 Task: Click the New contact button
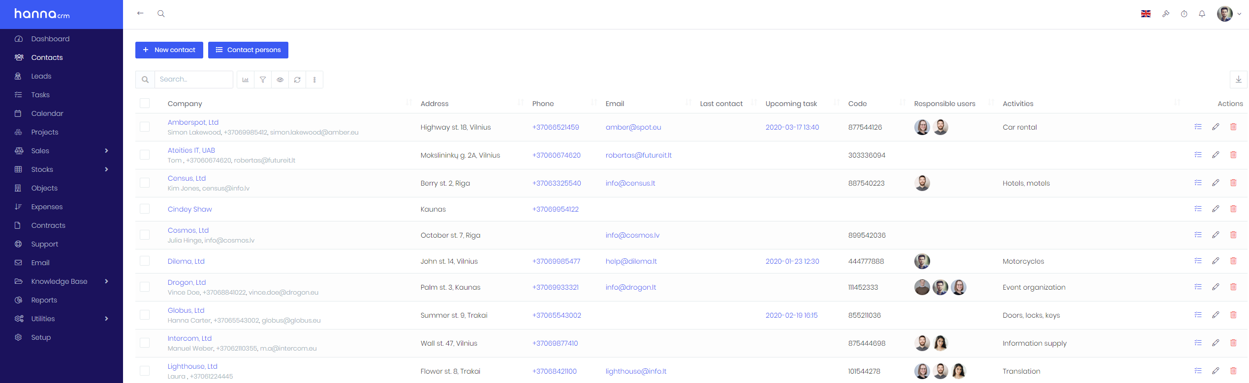pyautogui.click(x=169, y=50)
